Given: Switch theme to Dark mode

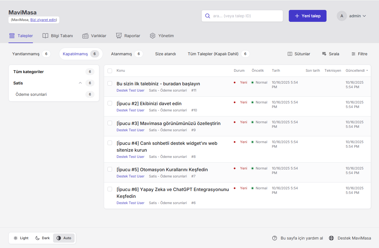Looking at the screenshot, I should click(x=43, y=238).
